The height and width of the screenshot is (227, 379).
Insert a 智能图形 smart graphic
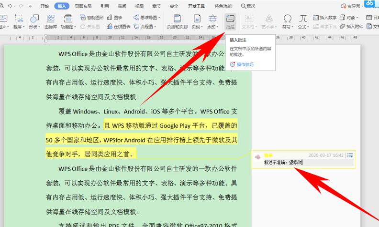point(92,18)
